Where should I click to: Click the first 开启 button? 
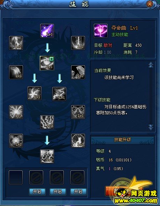click(37, 192)
